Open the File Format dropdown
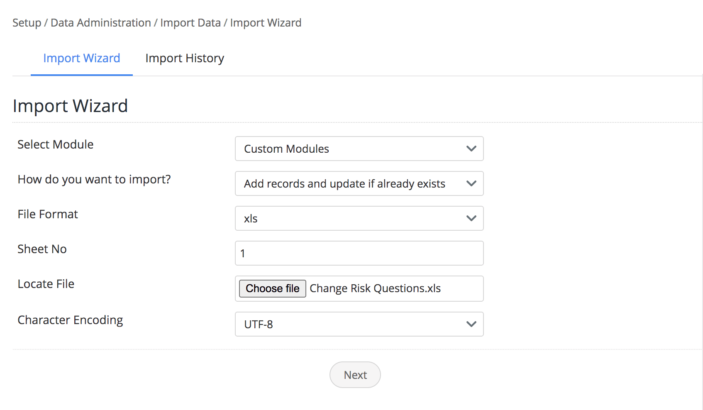The image size is (703, 410). point(359,218)
